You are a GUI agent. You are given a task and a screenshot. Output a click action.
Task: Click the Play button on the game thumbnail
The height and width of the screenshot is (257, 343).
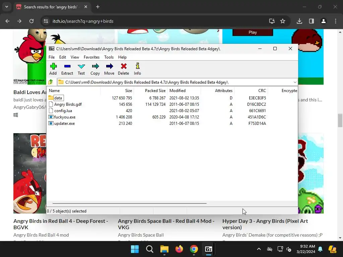click(253, 32)
